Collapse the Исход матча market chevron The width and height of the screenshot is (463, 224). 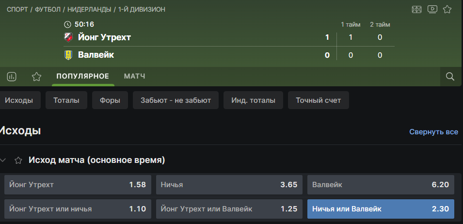coord(5,160)
